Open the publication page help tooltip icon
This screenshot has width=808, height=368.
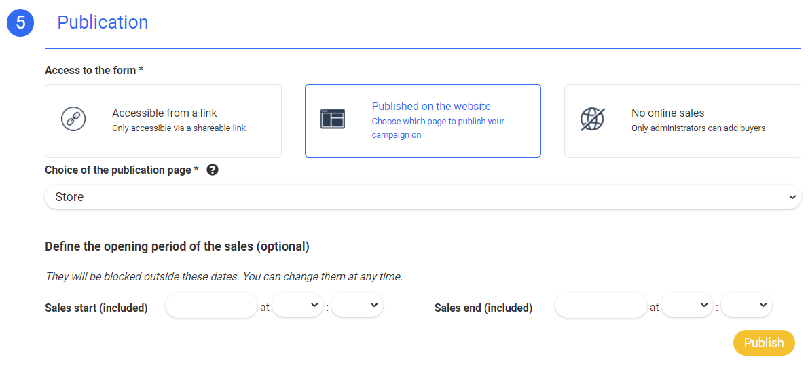(213, 170)
